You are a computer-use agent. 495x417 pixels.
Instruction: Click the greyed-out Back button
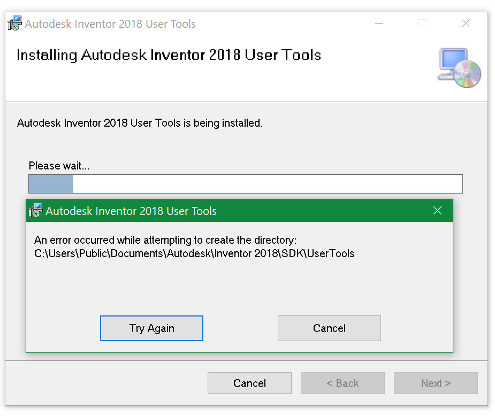[x=342, y=383]
